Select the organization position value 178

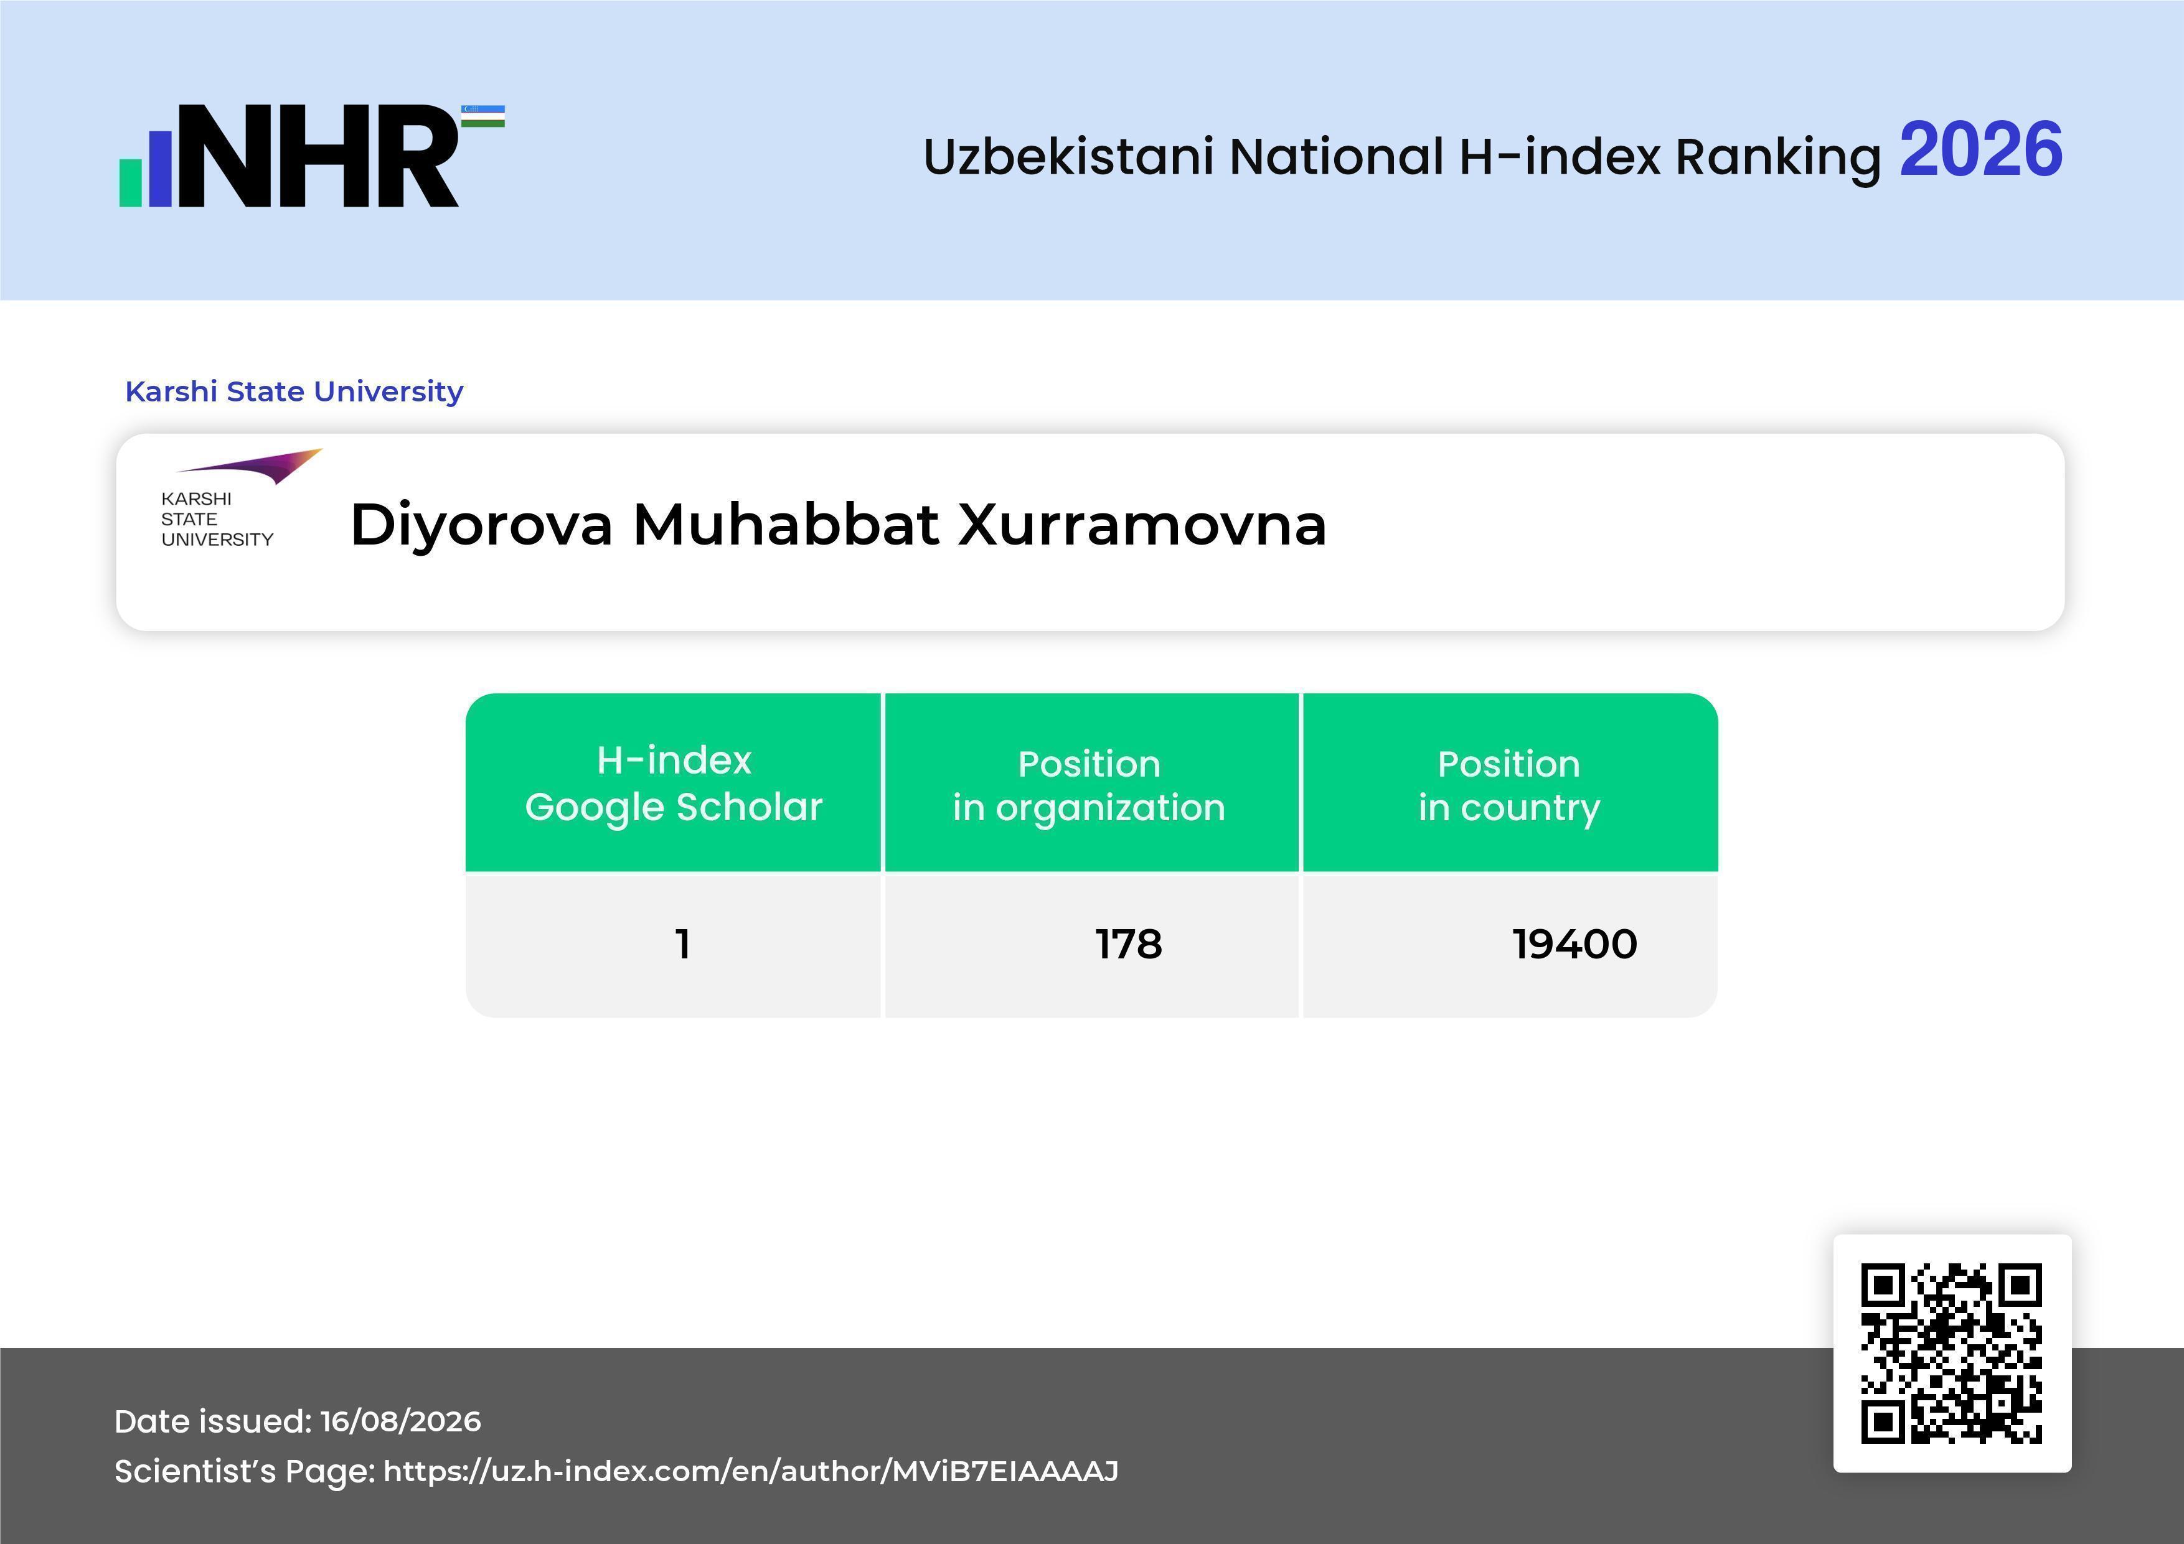coord(1128,944)
